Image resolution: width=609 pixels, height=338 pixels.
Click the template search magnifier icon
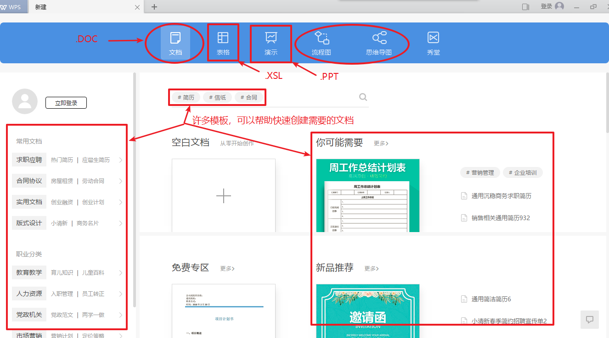point(363,97)
